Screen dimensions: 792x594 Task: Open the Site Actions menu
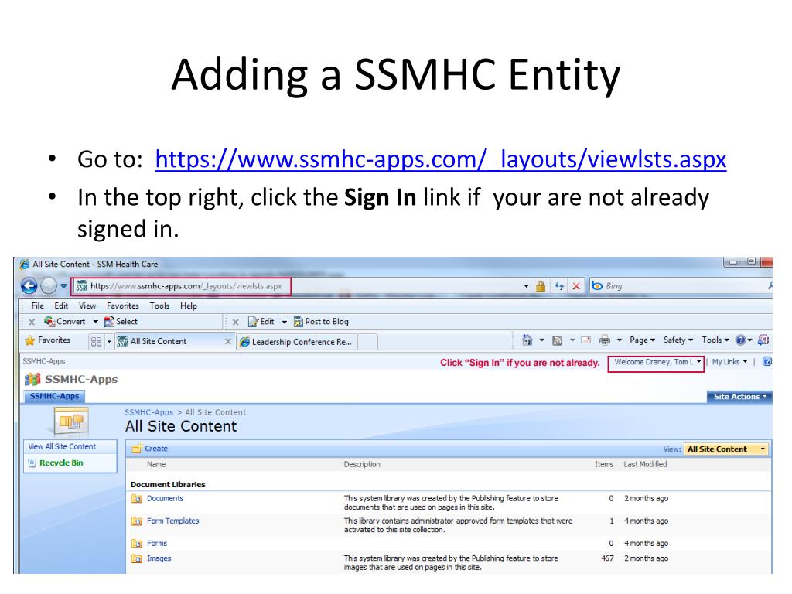(x=739, y=397)
